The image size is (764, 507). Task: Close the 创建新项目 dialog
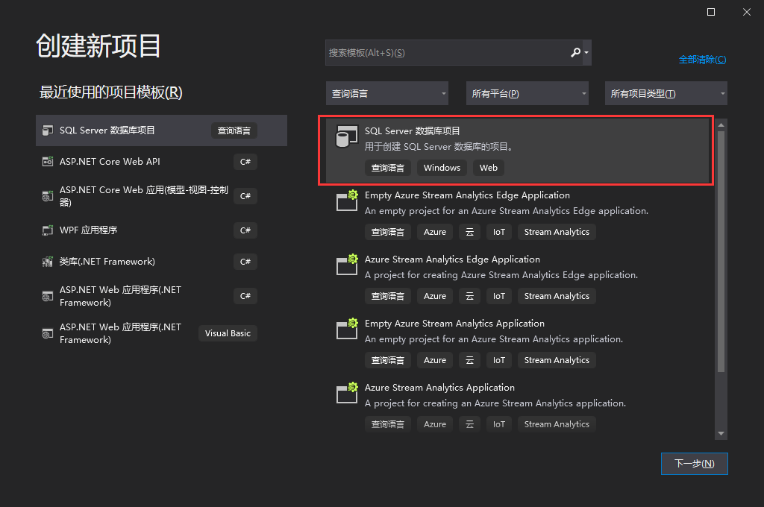tap(746, 12)
